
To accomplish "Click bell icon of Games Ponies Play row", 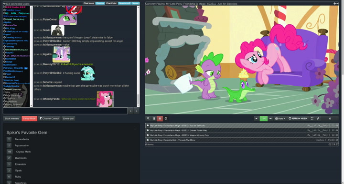I will coord(148,130).
